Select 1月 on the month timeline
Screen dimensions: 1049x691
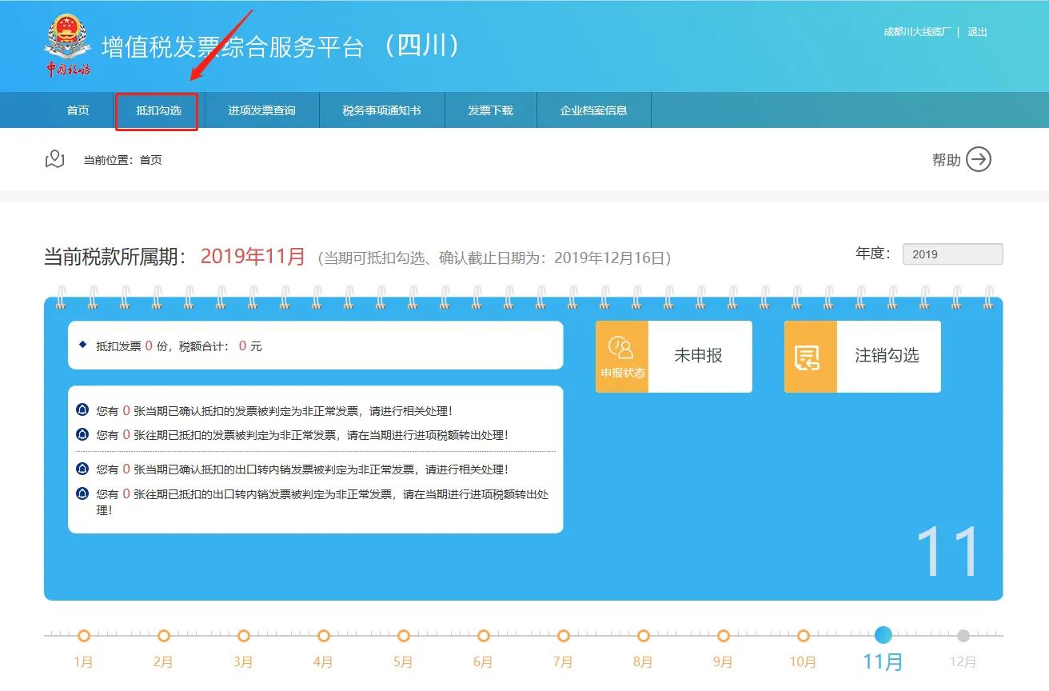(x=83, y=636)
